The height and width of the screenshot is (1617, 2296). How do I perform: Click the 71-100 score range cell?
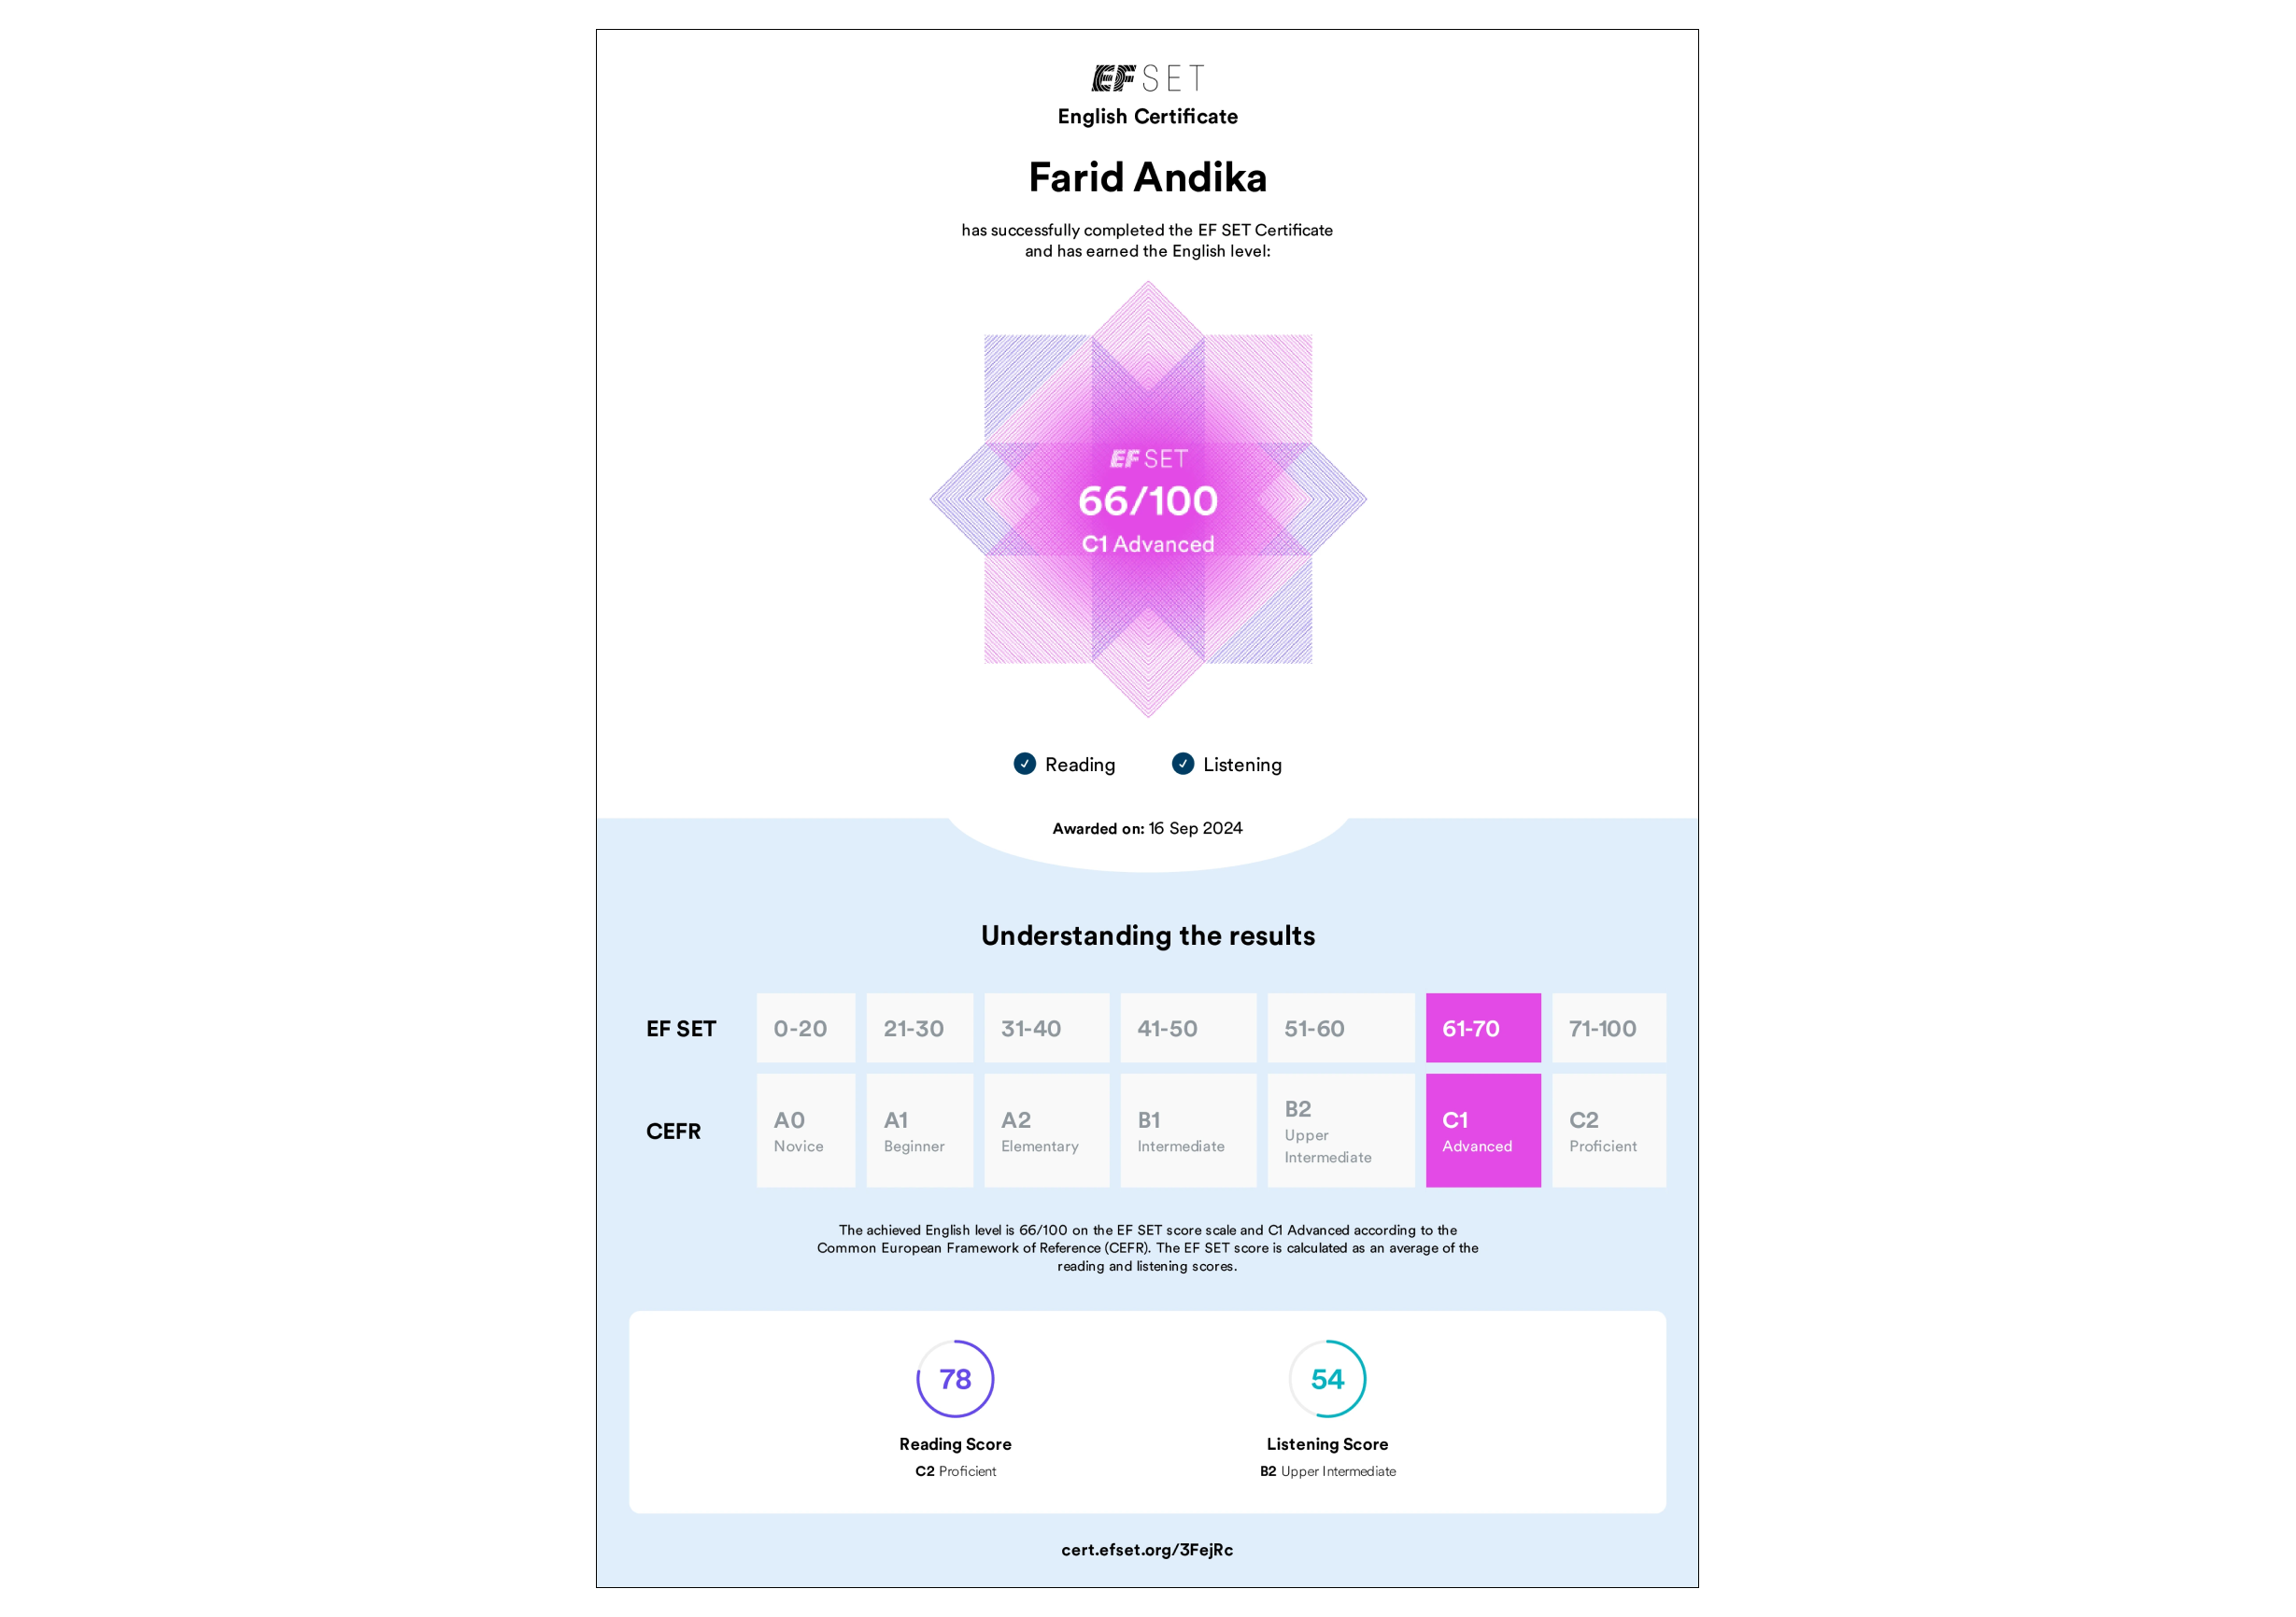click(x=1609, y=1029)
